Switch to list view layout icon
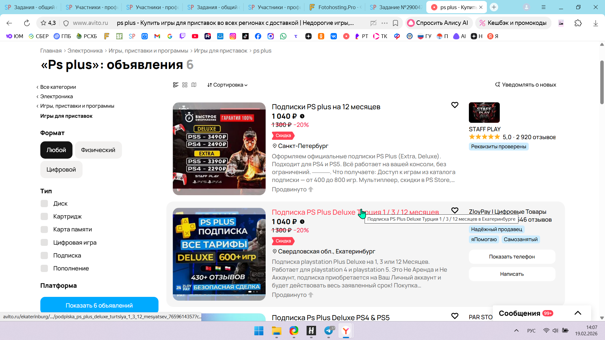The height and width of the screenshot is (340, 605). click(176, 85)
